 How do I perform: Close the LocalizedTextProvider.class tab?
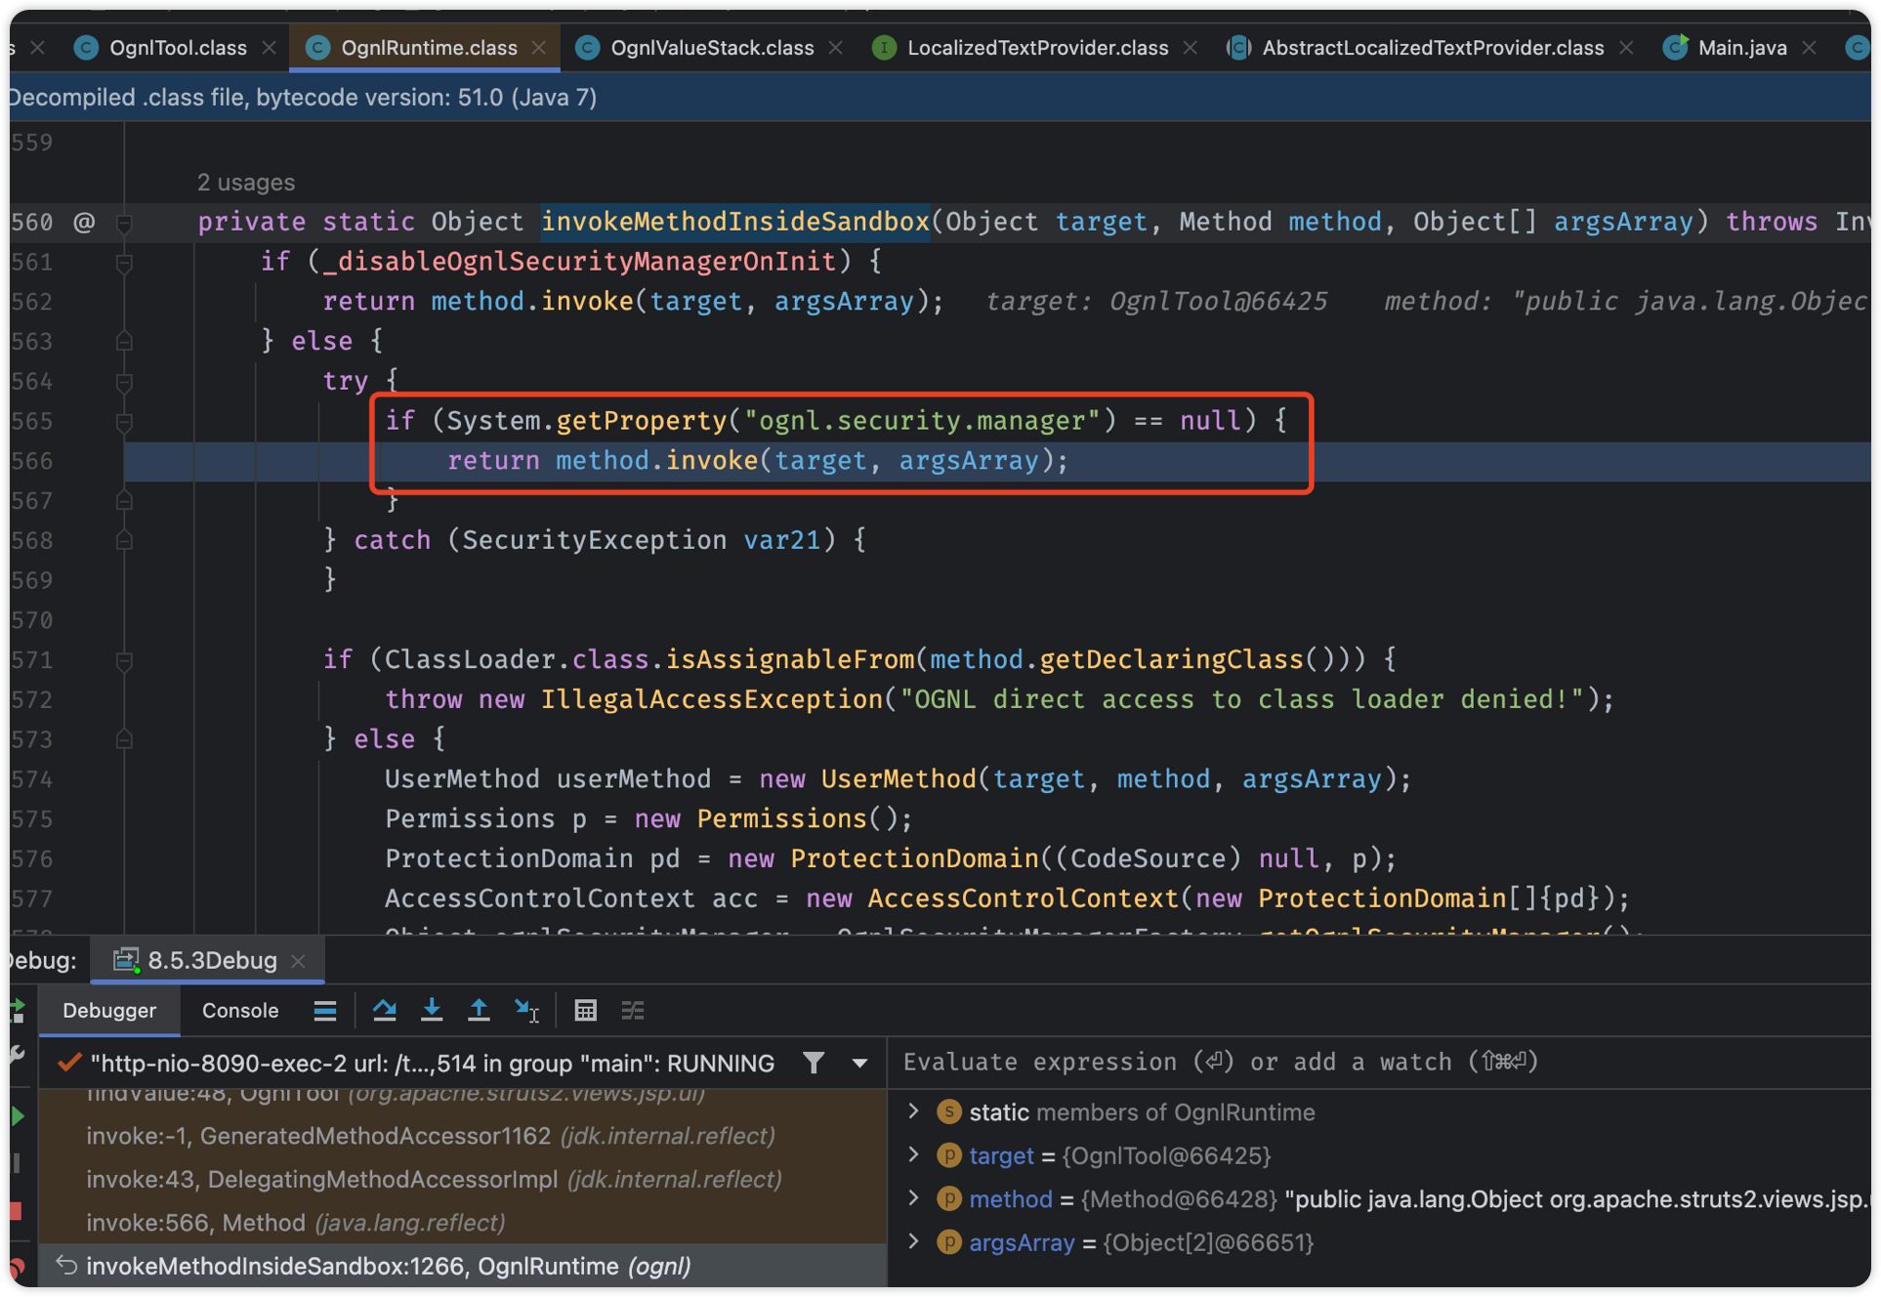coord(1190,47)
